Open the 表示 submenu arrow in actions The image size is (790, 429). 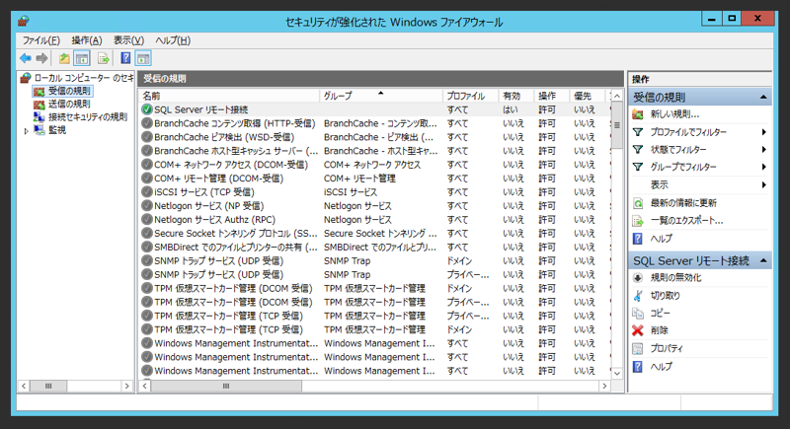(763, 185)
